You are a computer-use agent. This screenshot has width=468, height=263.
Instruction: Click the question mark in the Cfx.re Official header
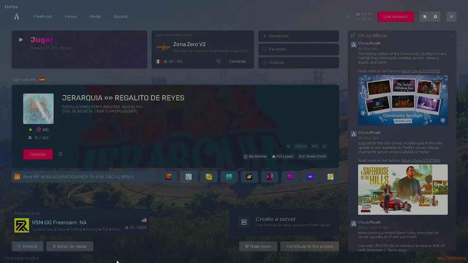click(451, 36)
